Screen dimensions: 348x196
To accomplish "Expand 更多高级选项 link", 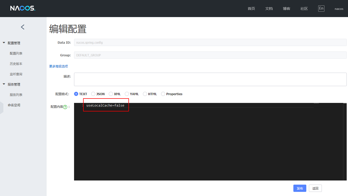I will (59, 66).
